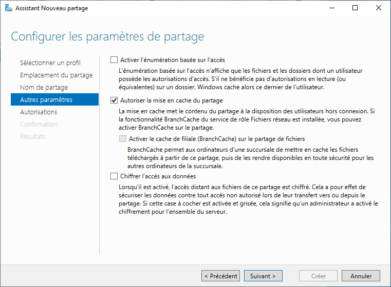The width and height of the screenshot is (391, 287).
Task: Click 'Suivant >' to continue
Action: (263, 276)
